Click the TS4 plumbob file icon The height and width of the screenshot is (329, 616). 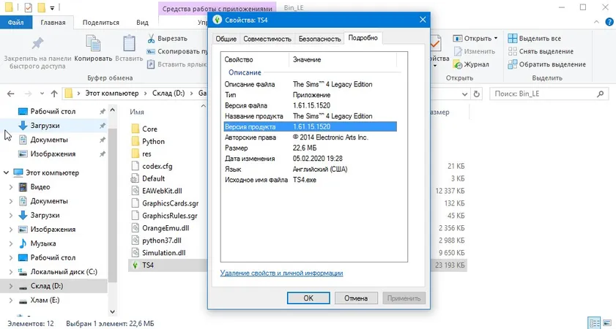coord(136,265)
